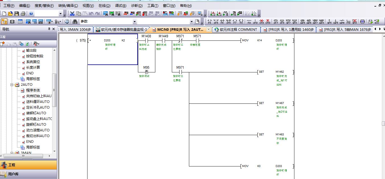Insert a coil with the F7 icon
Screen dimensions: 385x179
point(235,21)
